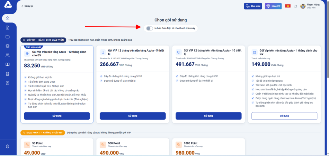The image size is (329, 156).
Task: Go back with Quay lại link
Action: click(27, 6)
